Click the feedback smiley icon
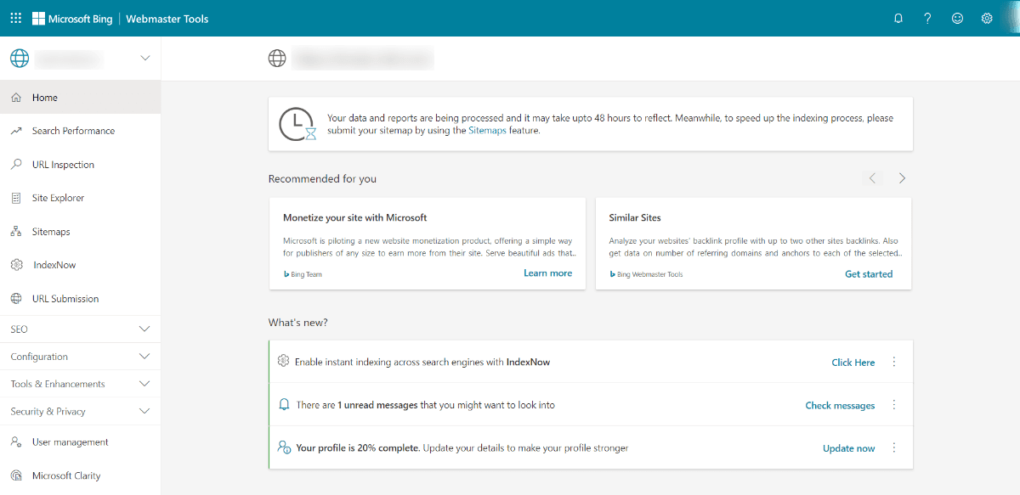Image resolution: width=1020 pixels, height=495 pixels. point(957,19)
